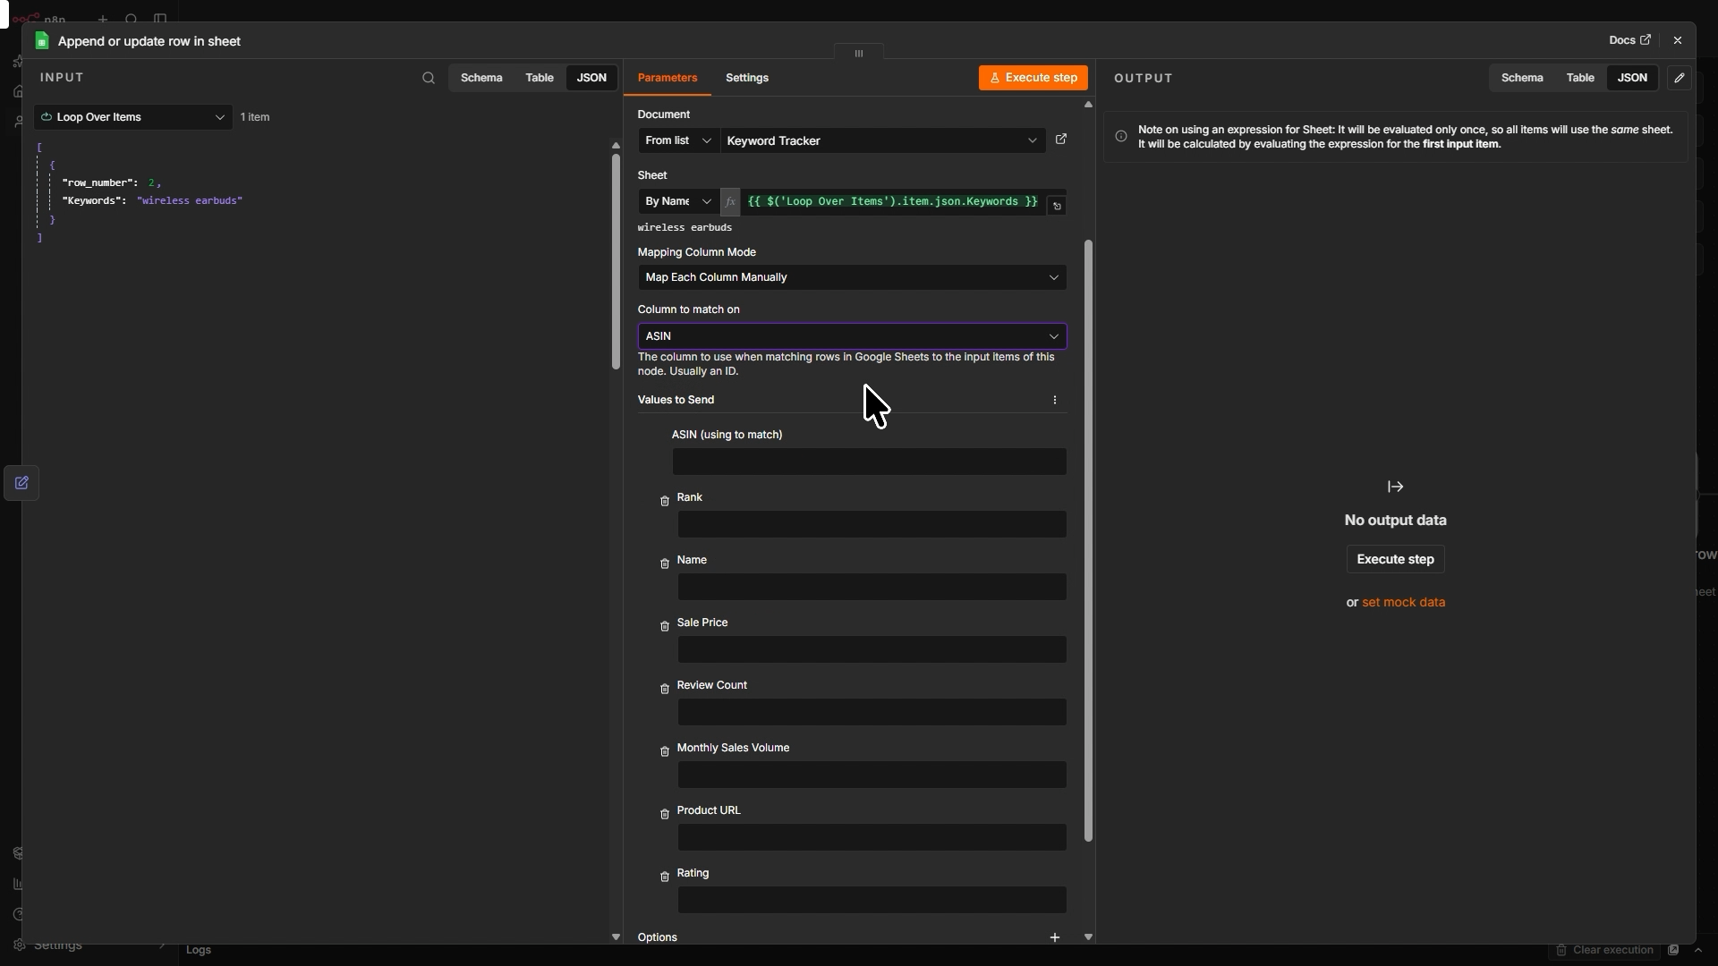Screen dimensions: 1718x966
Task: Grab the panel drag handle at top
Action: click(859, 54)
